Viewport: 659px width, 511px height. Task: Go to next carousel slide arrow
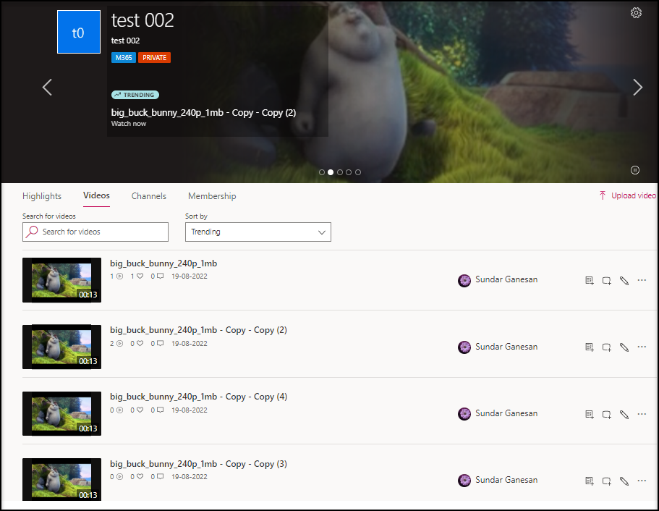click(637, 88)
